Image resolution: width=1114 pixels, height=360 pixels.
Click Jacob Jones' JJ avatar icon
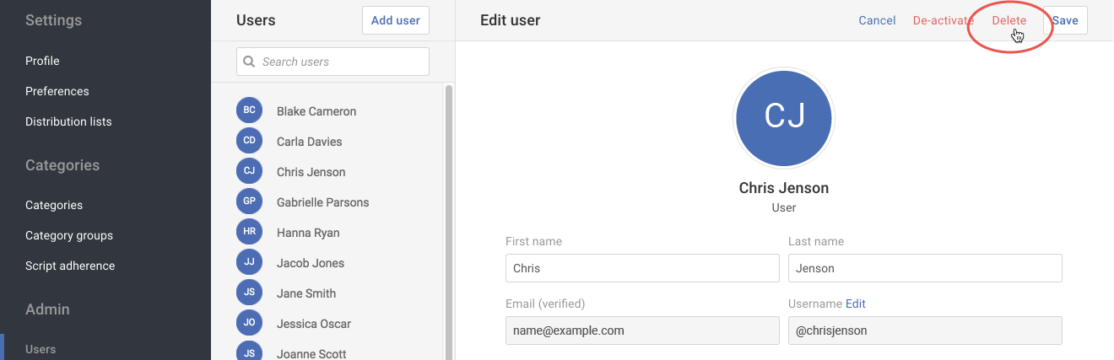point(249,262)
